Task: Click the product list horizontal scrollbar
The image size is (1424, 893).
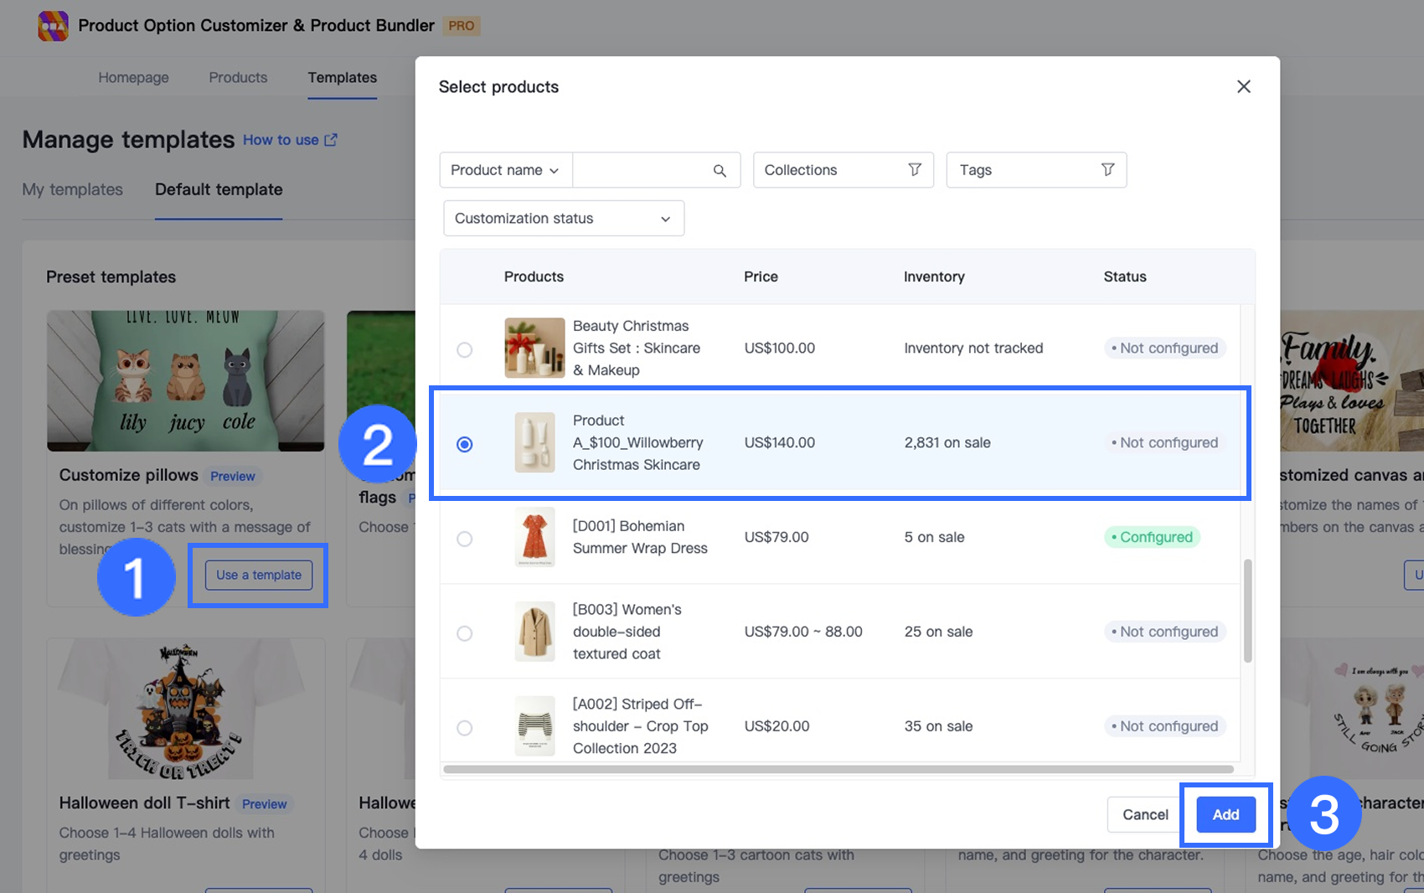Action: tap(838, 769)
